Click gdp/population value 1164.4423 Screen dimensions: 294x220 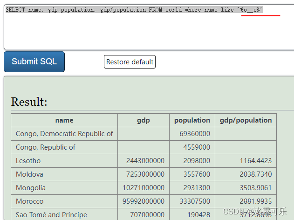pos(256,161)
